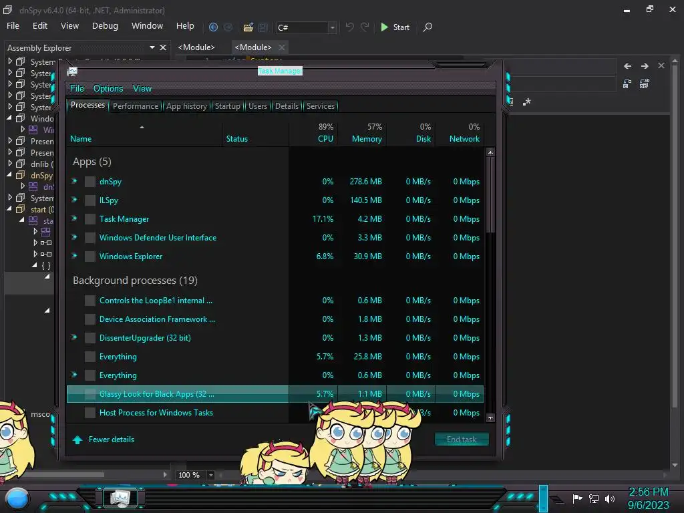Switch to the Startup tab

click(227, 106)
